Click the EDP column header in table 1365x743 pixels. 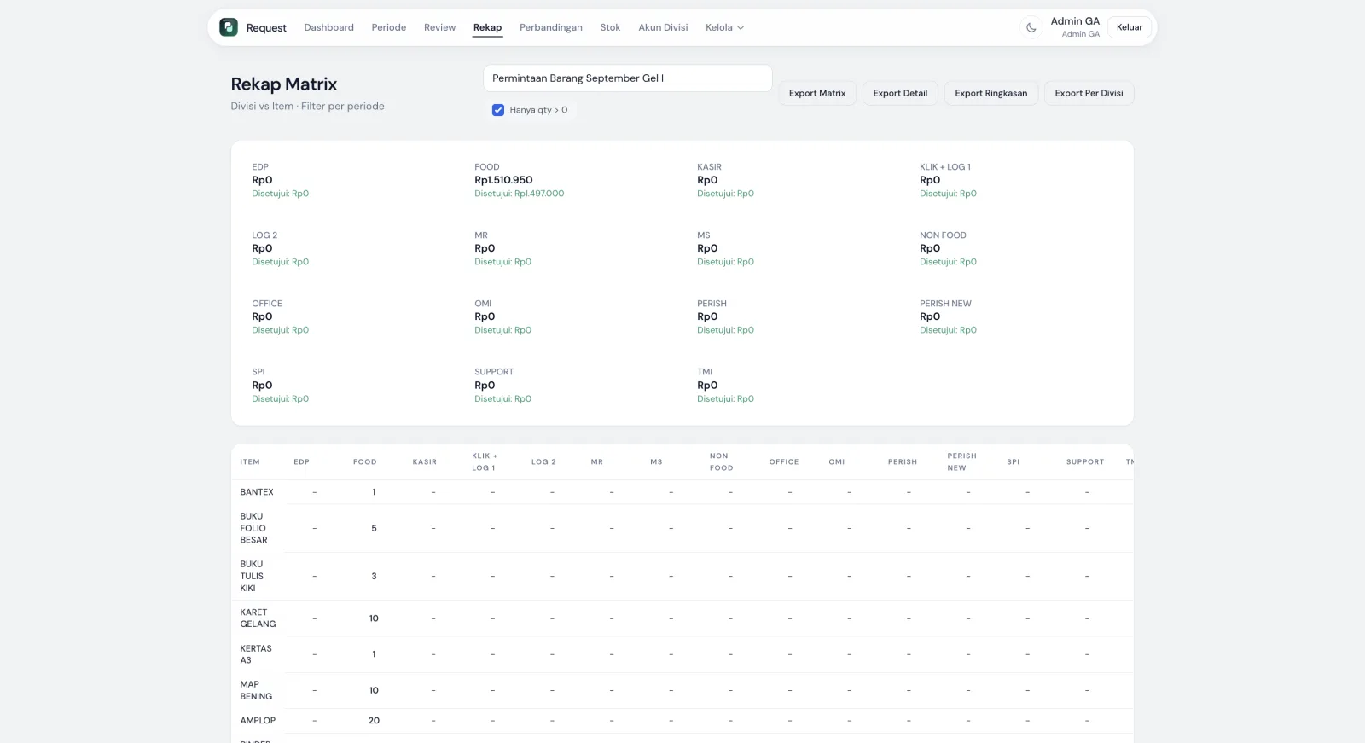point(302,462)
